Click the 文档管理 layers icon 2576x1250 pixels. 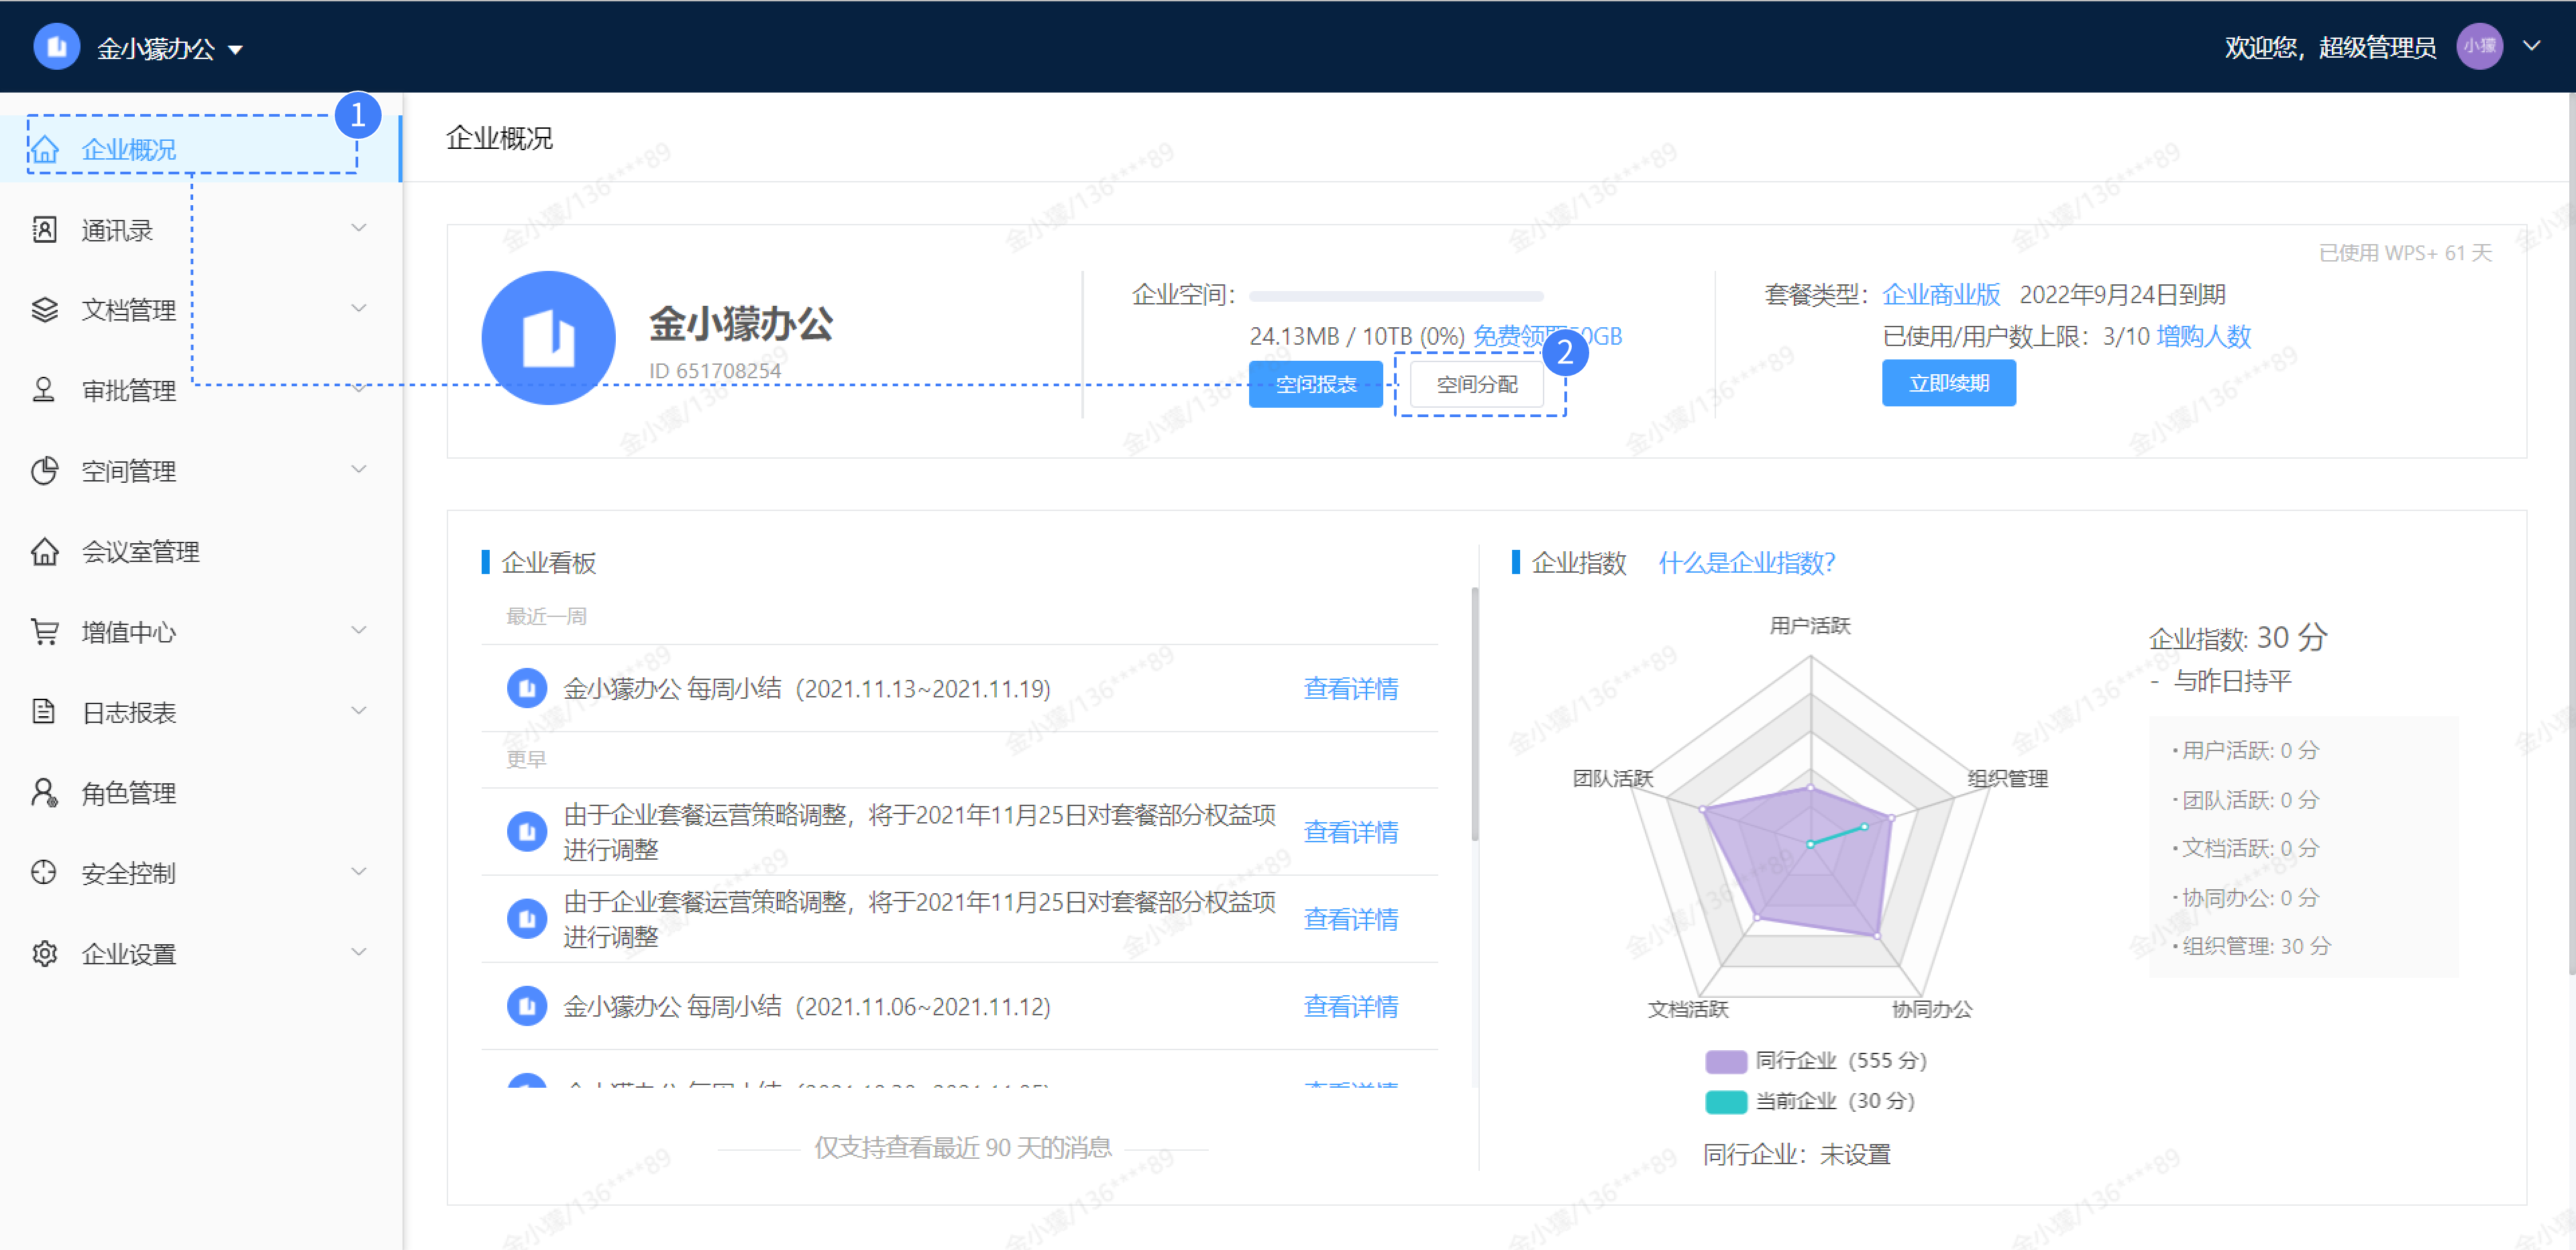(x=44, y=310)
